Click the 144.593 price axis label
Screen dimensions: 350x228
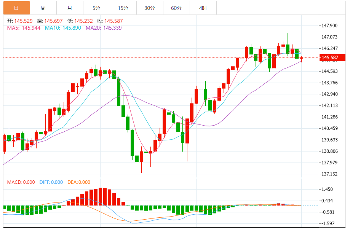point(329,72)
